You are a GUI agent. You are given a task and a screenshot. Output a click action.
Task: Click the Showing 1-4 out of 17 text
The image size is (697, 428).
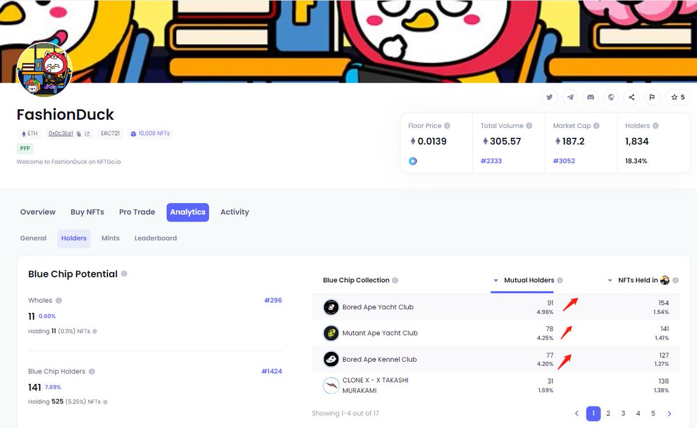coord(346,413)
